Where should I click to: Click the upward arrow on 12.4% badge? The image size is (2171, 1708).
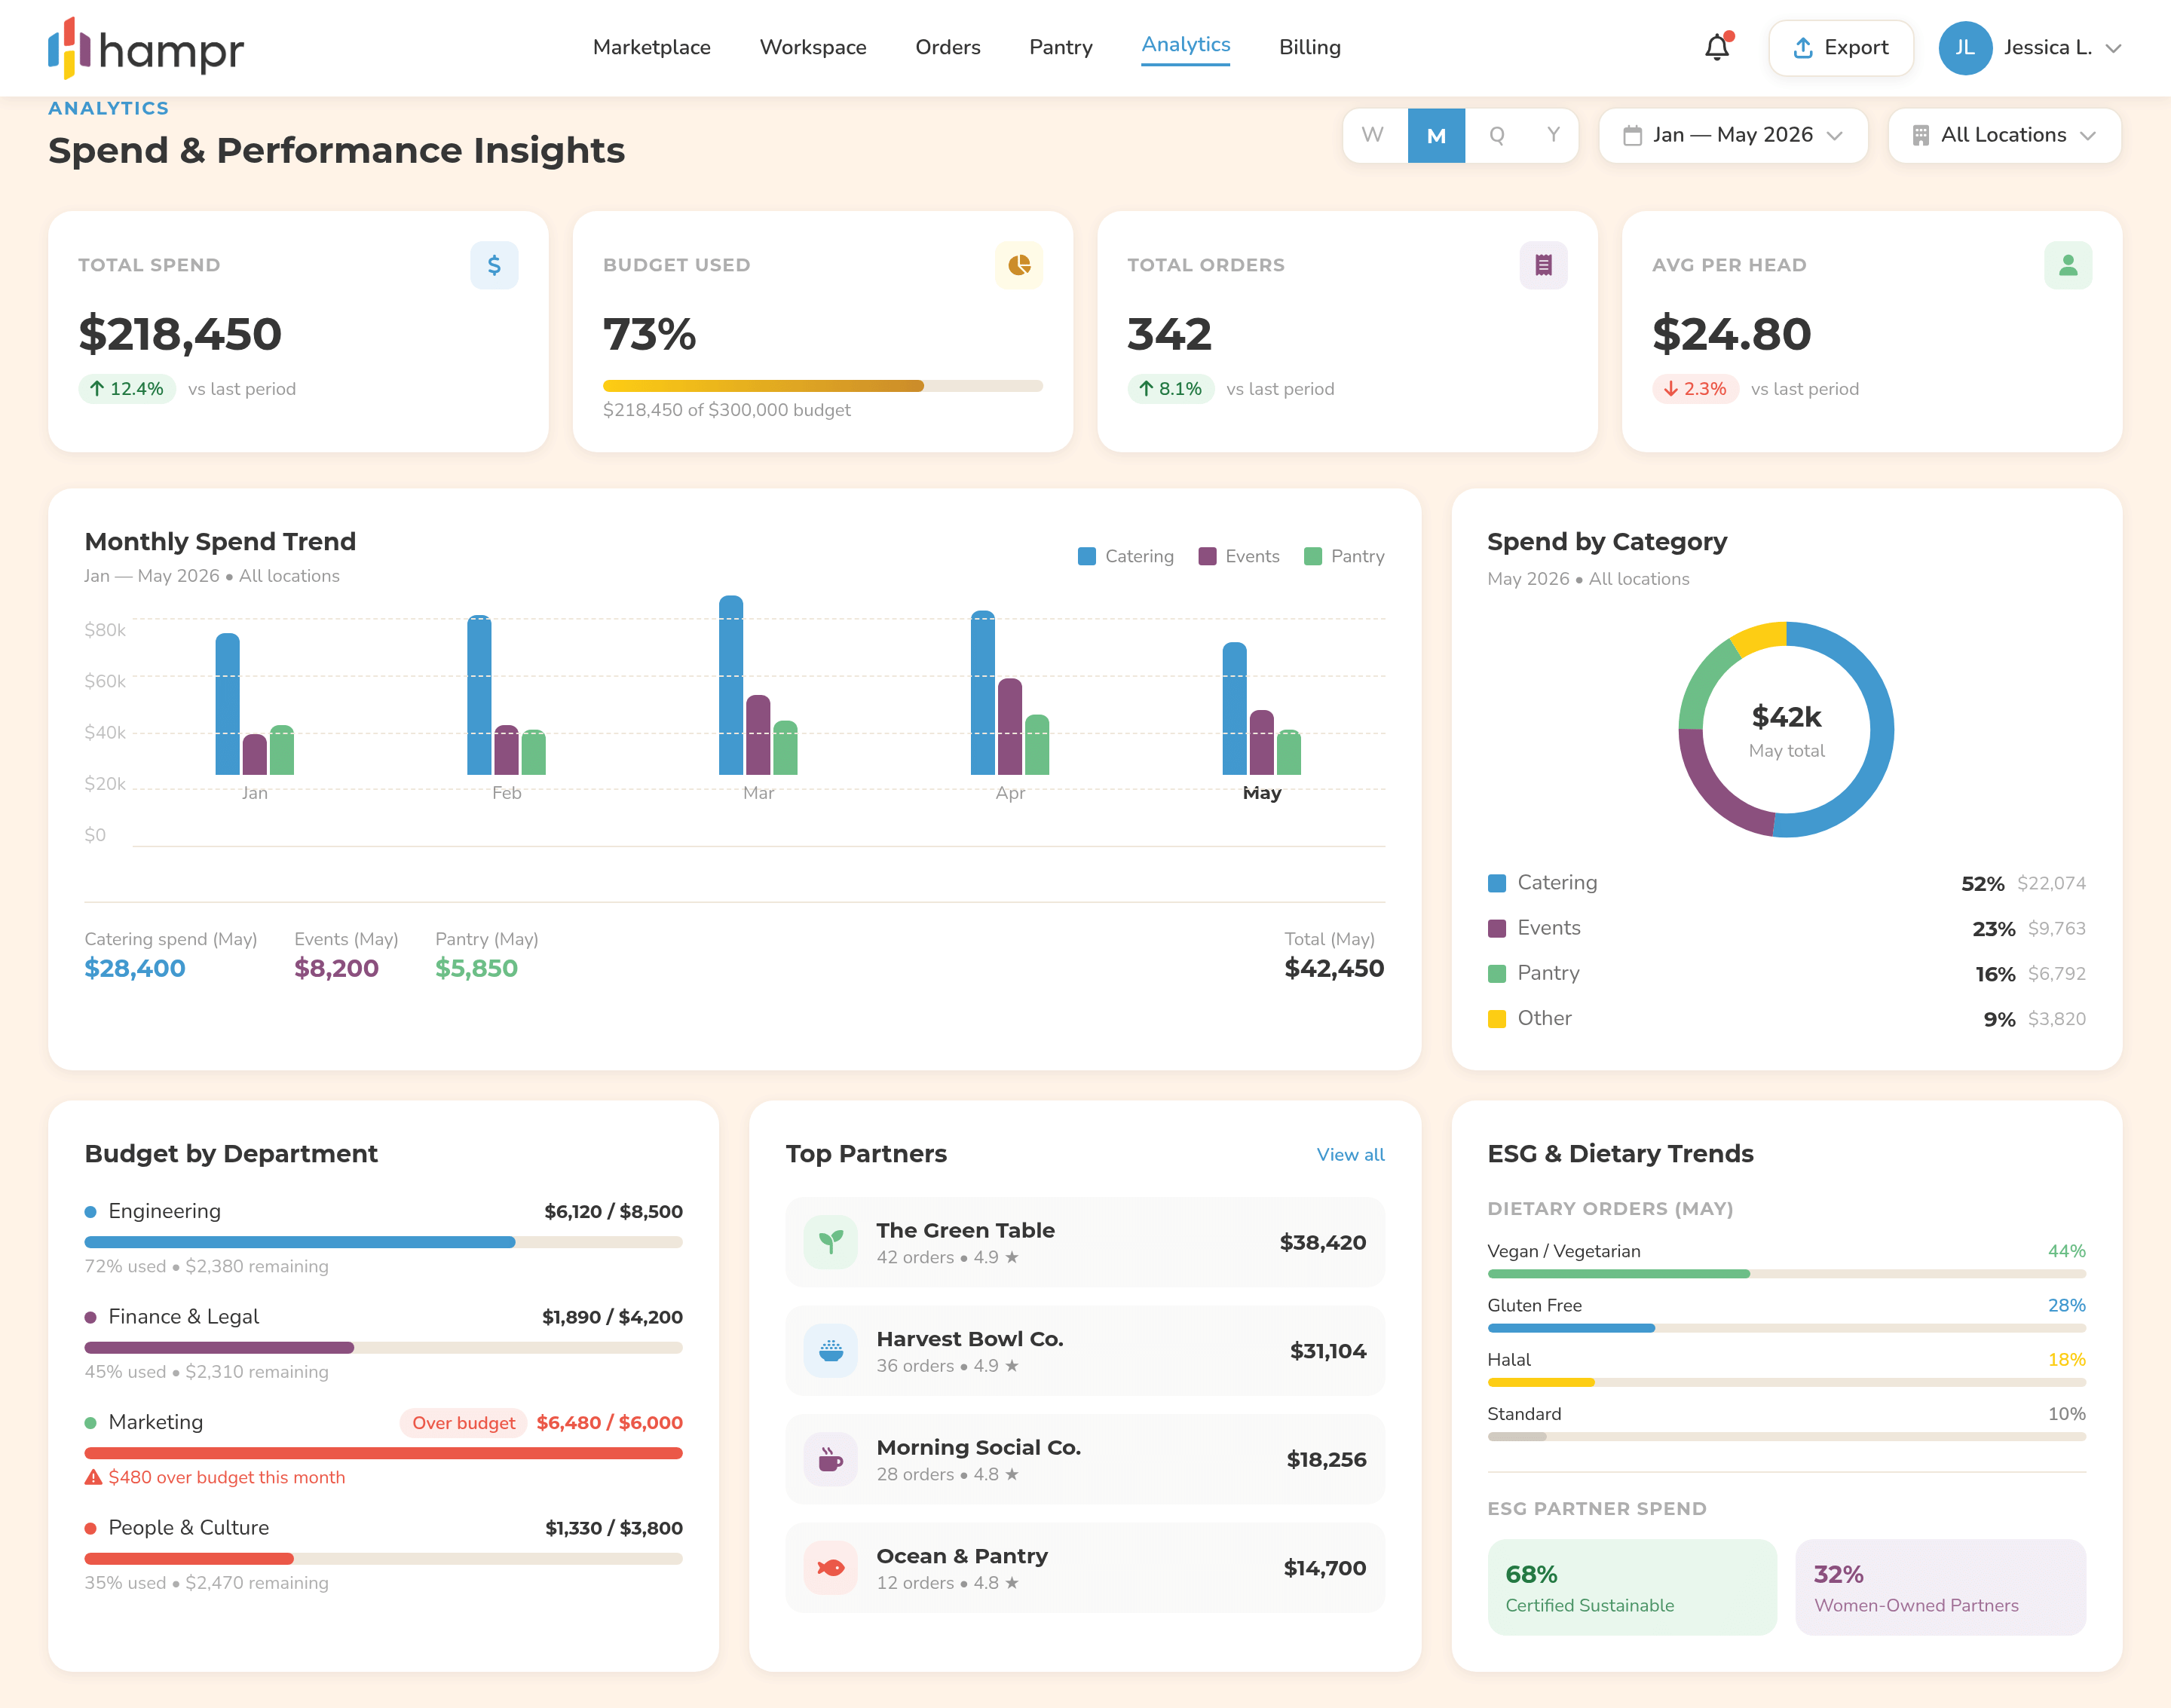(96, 389)
